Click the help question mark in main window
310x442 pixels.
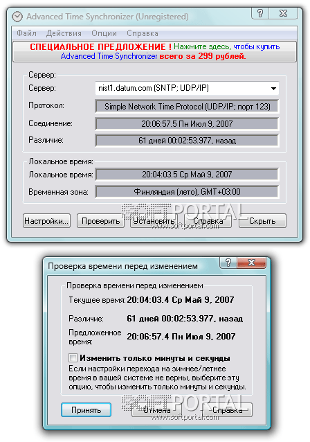pyautogui.click(x=260, y=13)
